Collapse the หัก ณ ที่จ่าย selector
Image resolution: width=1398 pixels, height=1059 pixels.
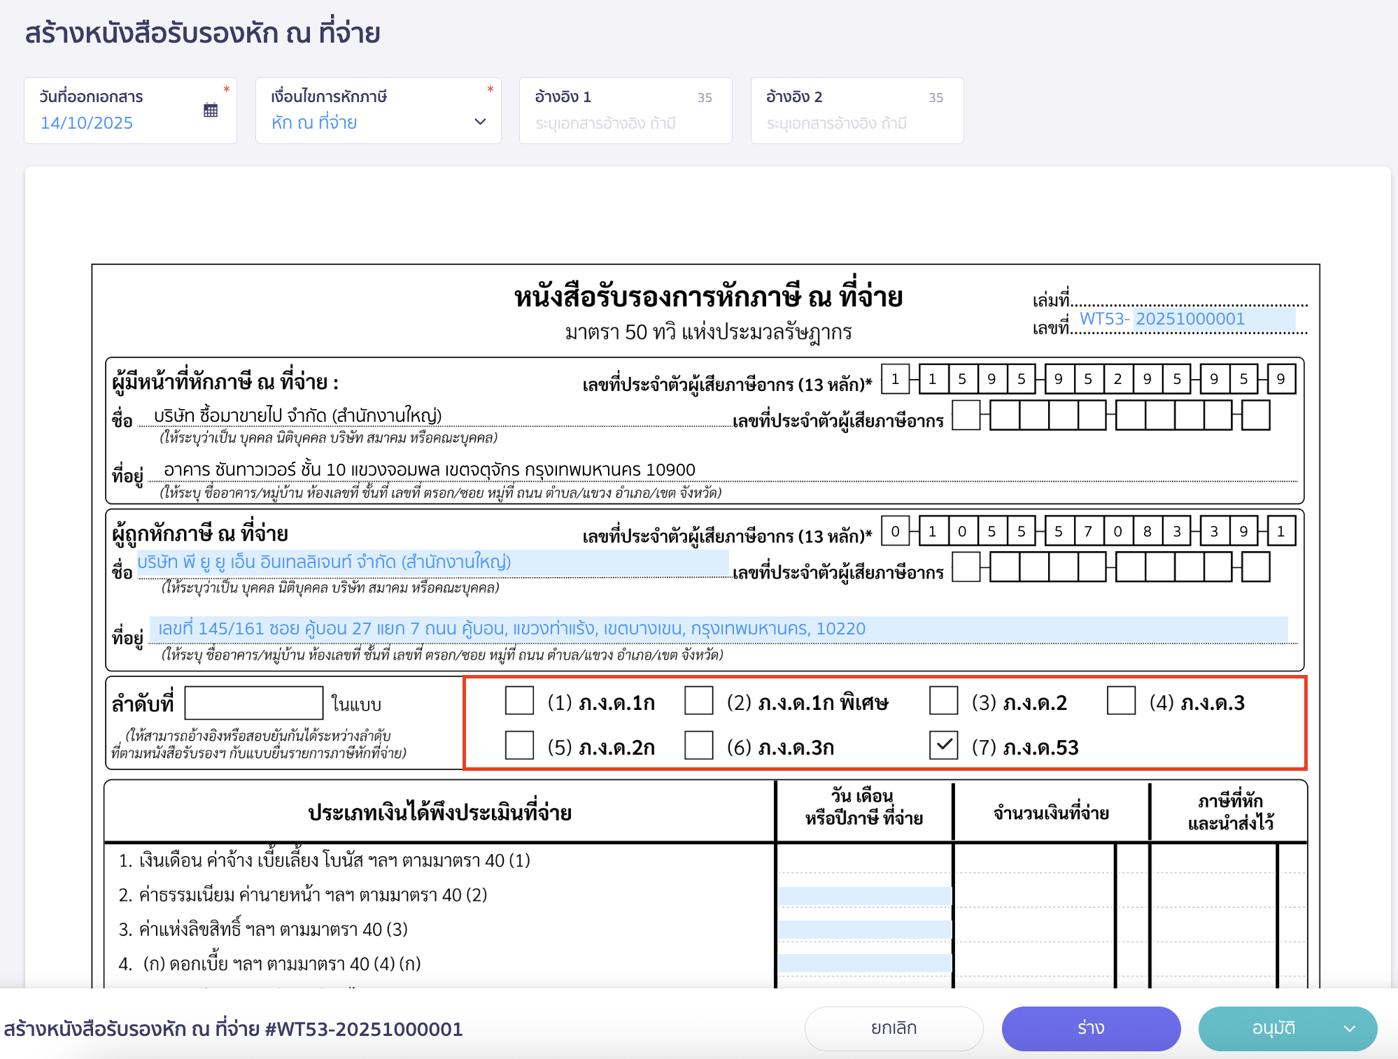(x=480, y=122)
